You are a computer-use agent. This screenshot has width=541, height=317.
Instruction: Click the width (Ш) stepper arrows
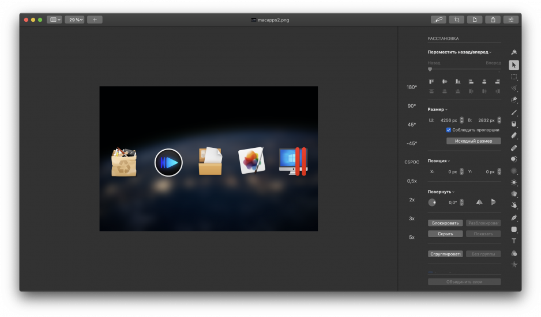[x=461, y=120]
